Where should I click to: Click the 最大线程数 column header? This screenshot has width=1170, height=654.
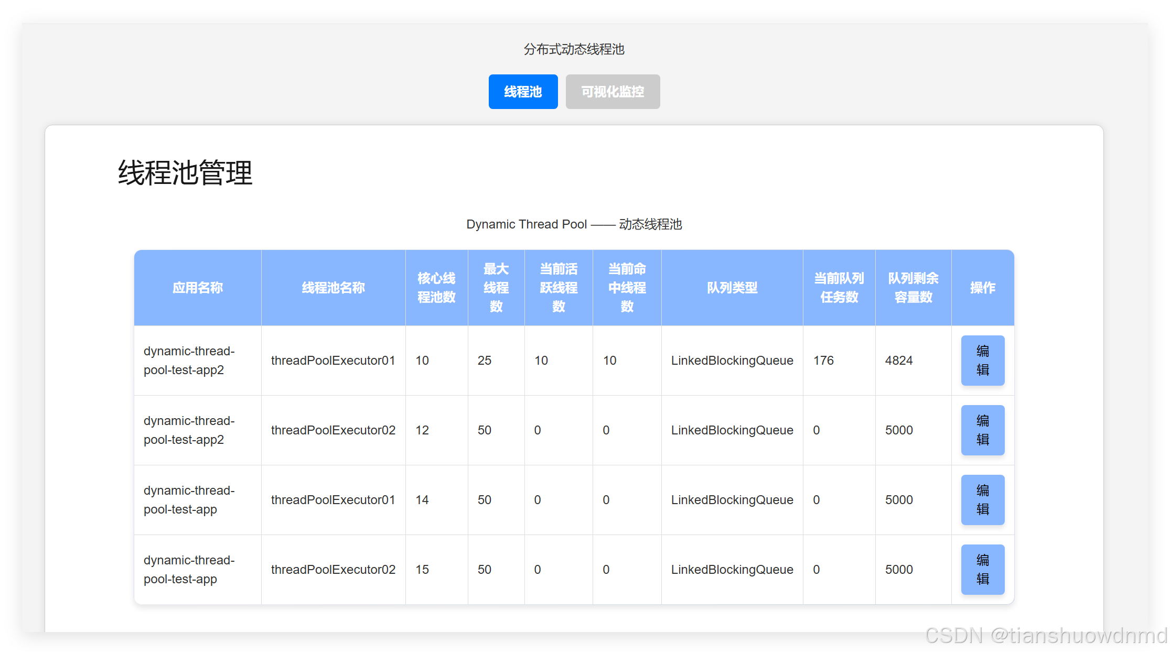(496, 288)
